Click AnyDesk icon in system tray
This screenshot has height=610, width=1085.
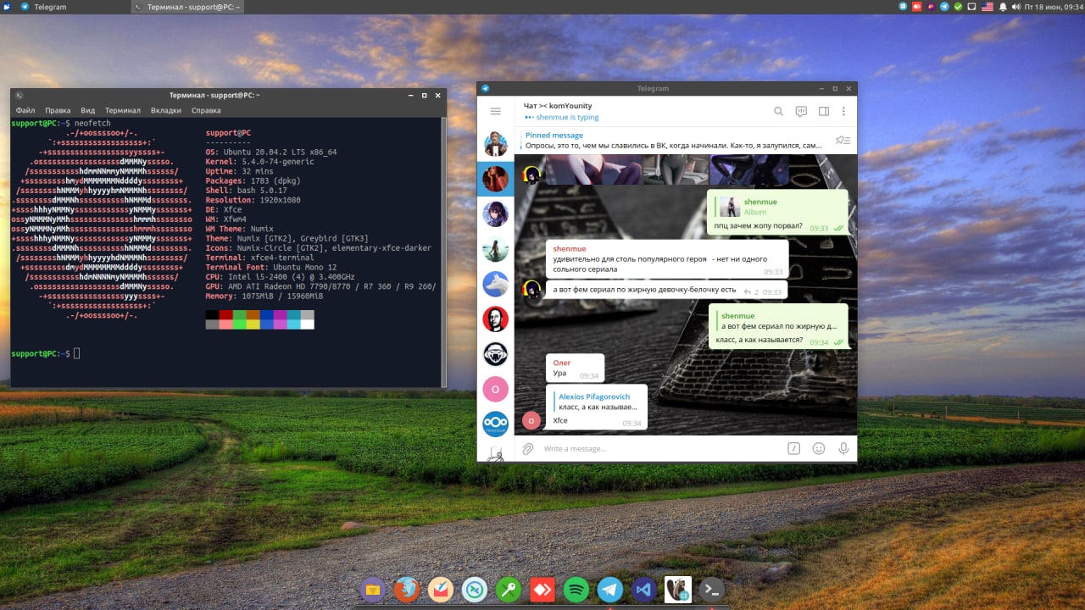(x=917, y=7)
